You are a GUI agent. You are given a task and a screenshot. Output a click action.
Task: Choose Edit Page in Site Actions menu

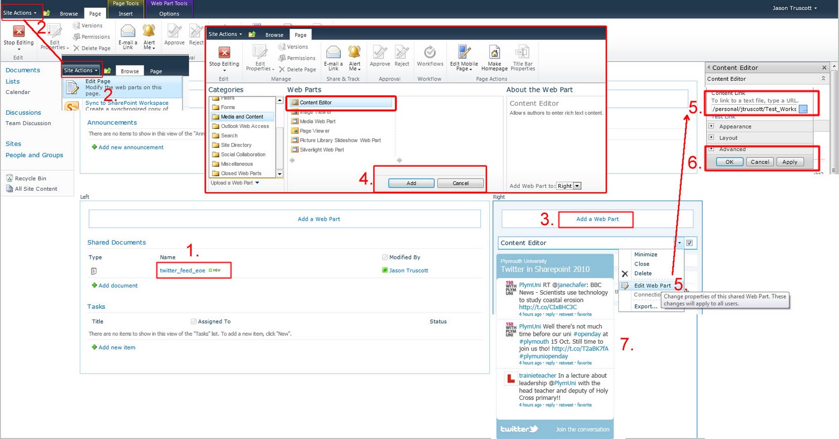pos(123,87)
